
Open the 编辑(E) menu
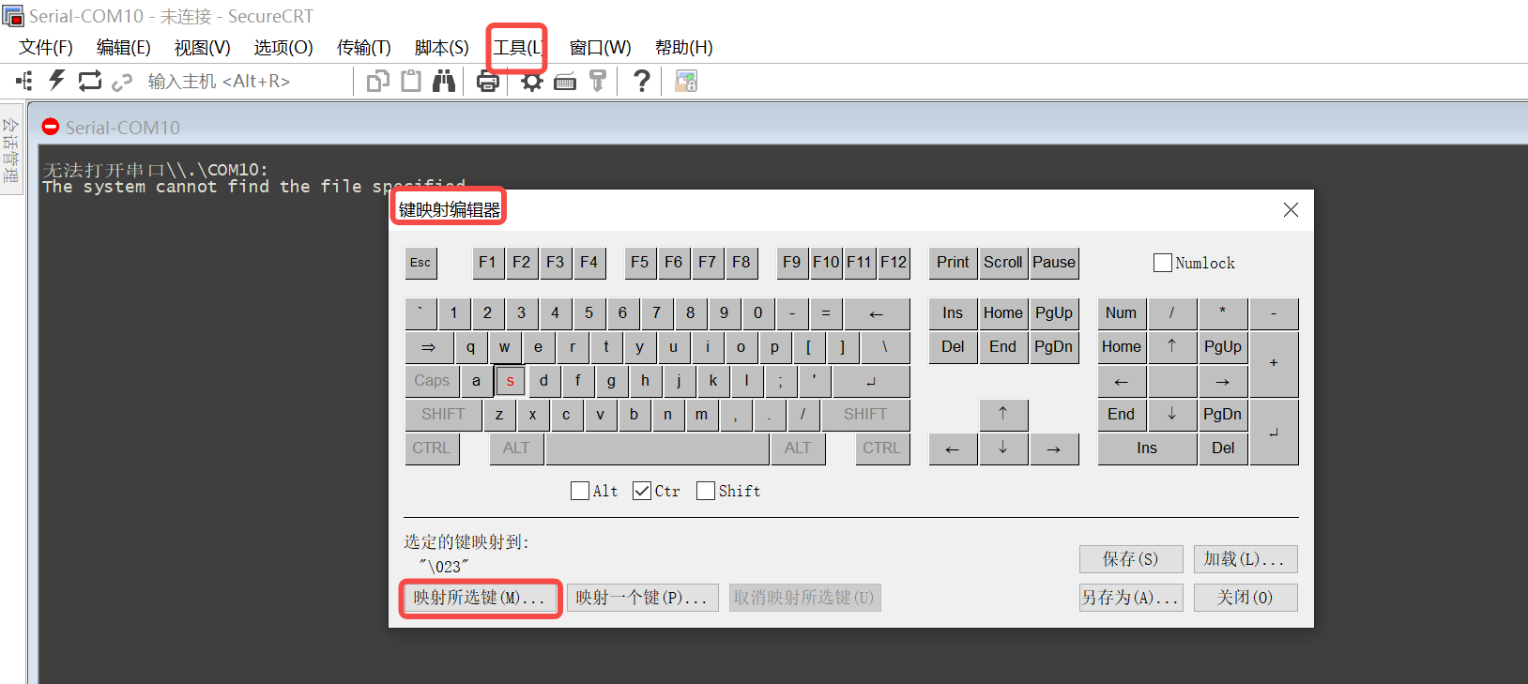pyautogui.click(x=124, y=48)
